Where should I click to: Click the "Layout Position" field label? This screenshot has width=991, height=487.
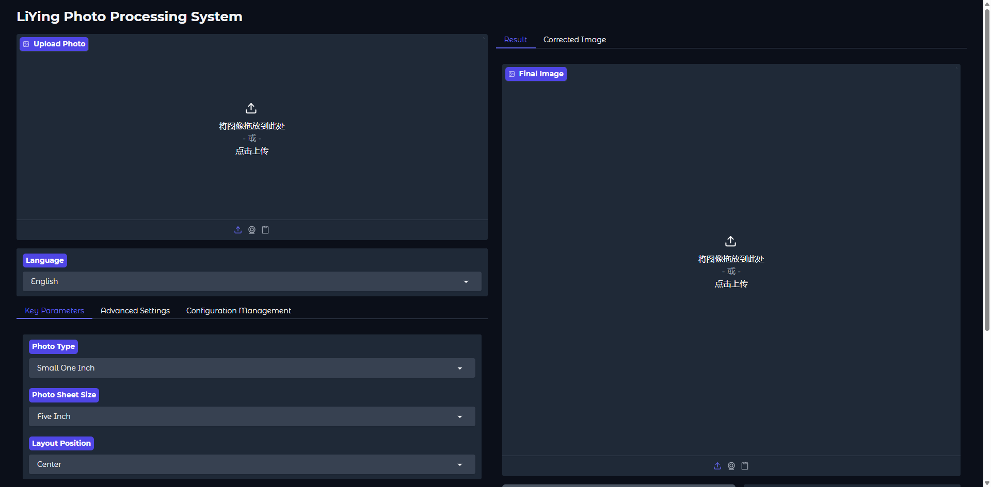click(61, 443)
